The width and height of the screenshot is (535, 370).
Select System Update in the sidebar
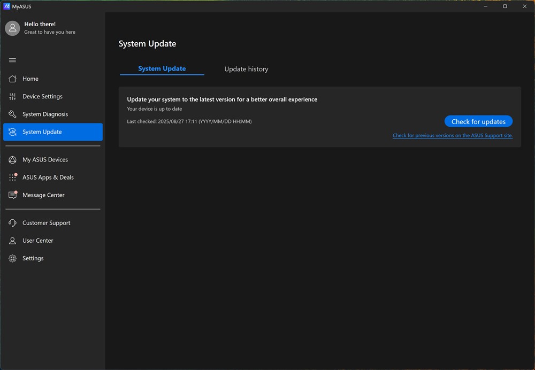pyautogui.click(x=52, y=132)
